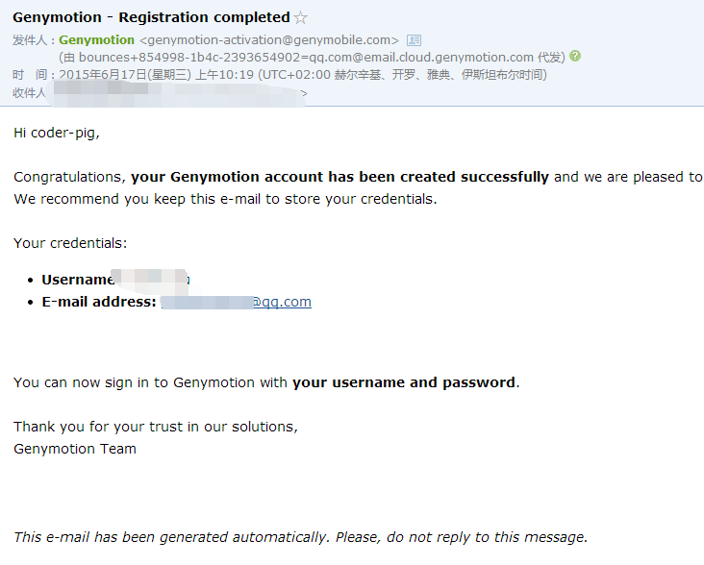Click the green Genymotion sender name
Image resolution: width=704 pixels, height=565 pixels.
click(x=96, y=40)
